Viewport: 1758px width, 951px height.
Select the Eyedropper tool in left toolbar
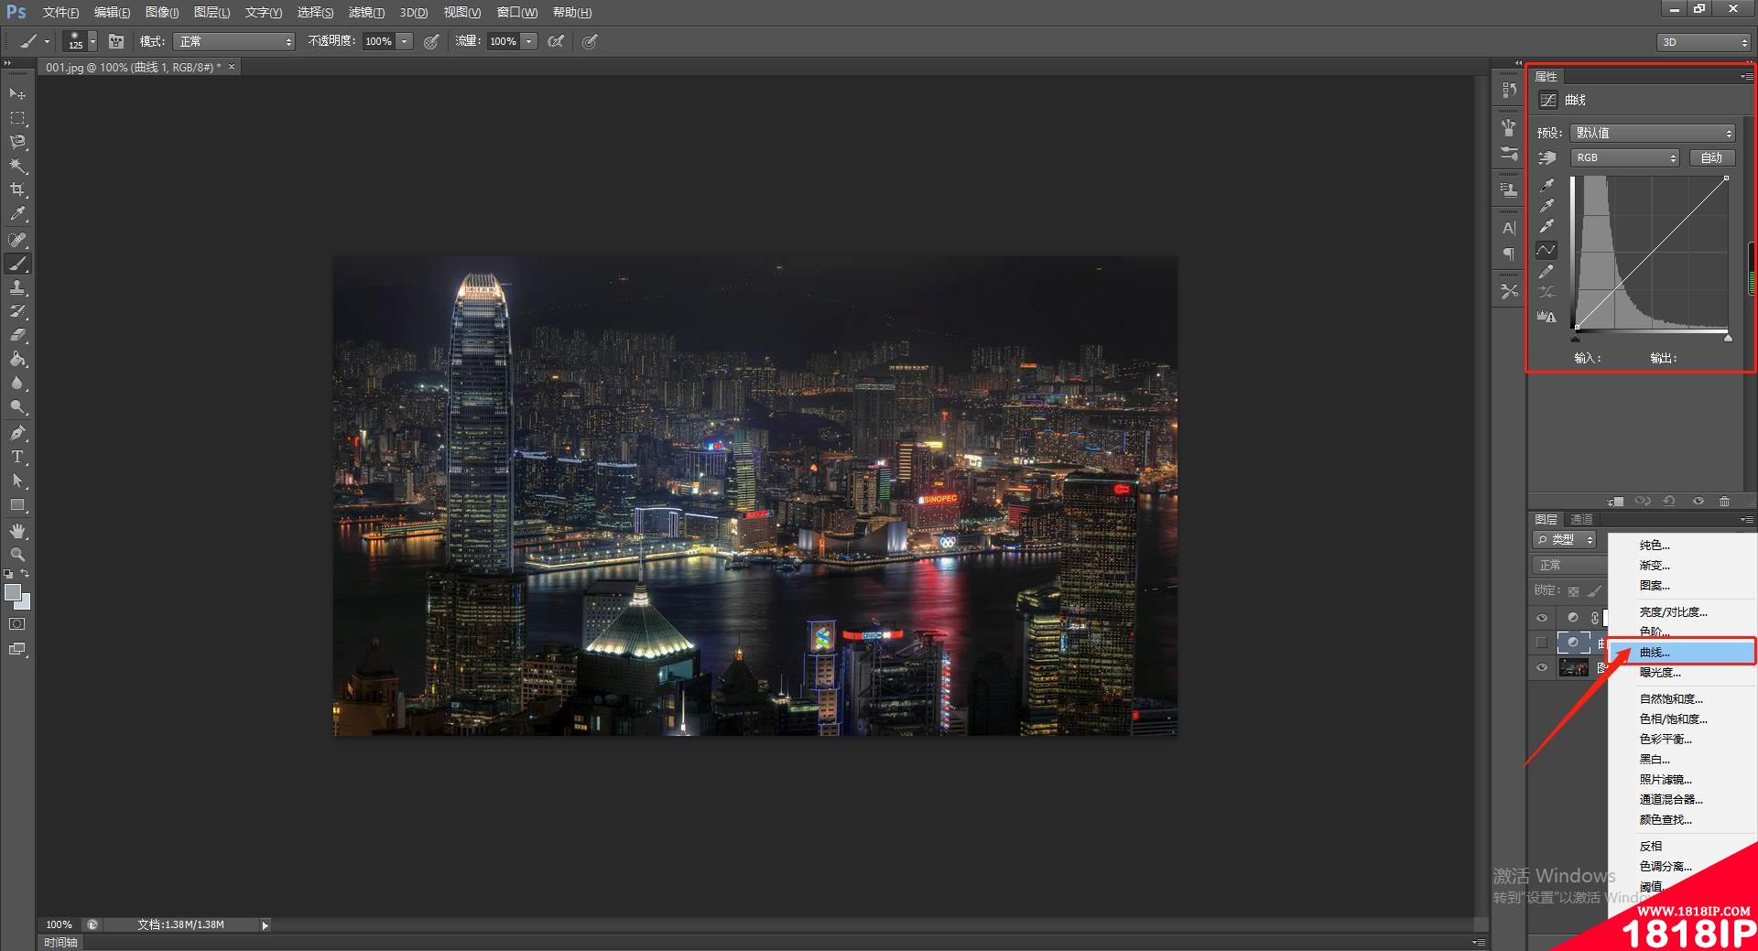pos(17,214)
